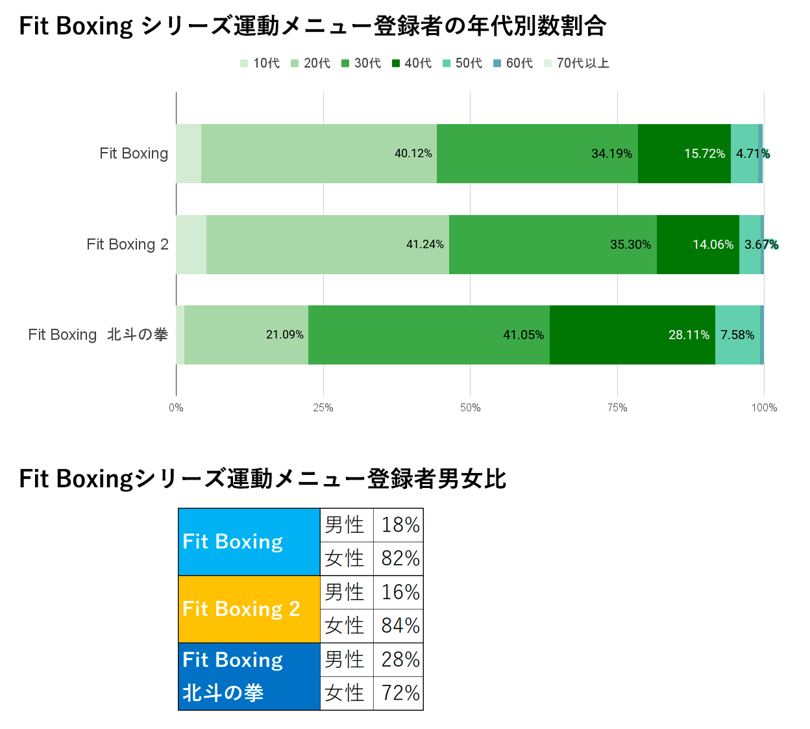The height and width of the screenshot is (729, 810).
Task: Click the 20代 legend color swatch
Action: 295,64
